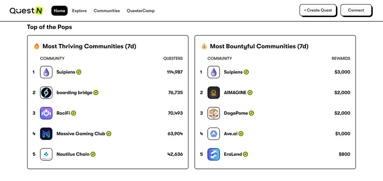383x181 pixels.
Task: Click the 42,636 questers count
Action: pos(175,154)
